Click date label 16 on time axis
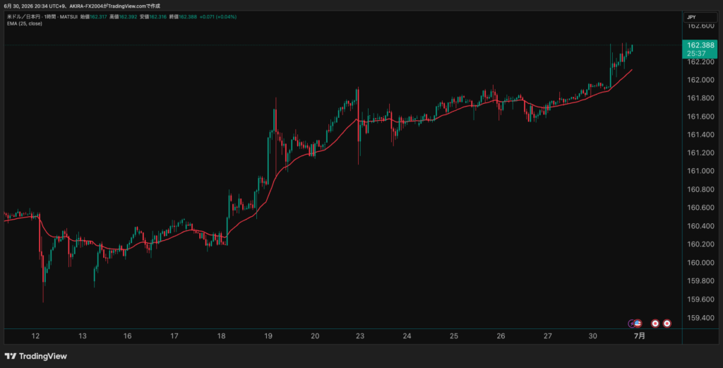Viewport: 723px width, 368px height. pyautogui.click(x=127, y=336)
